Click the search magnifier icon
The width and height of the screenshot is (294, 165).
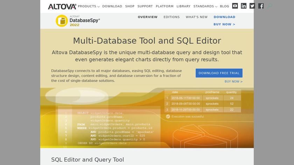pos(269,6)
